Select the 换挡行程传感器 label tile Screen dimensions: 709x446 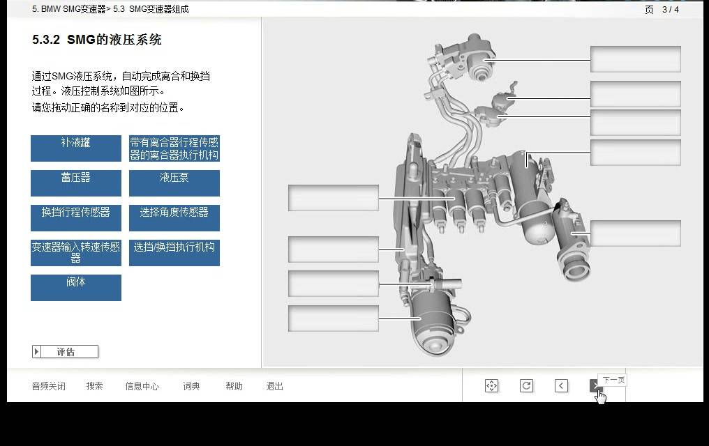pyautogui.click(x=76, y=217)
